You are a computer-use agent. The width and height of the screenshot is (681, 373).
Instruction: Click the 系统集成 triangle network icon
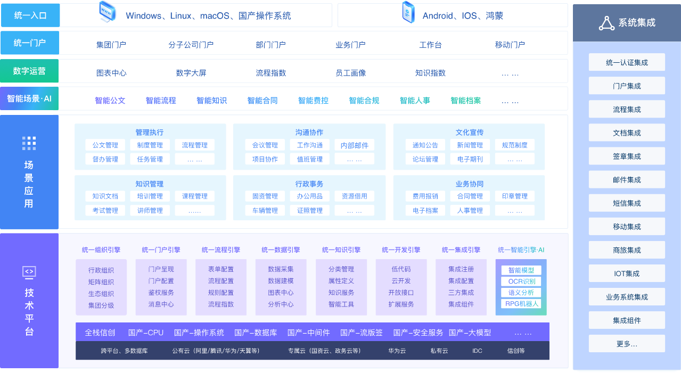coord(606,23)
